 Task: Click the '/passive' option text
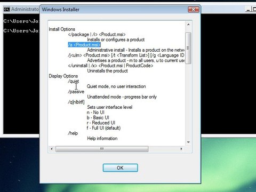(x=76, y=92)
